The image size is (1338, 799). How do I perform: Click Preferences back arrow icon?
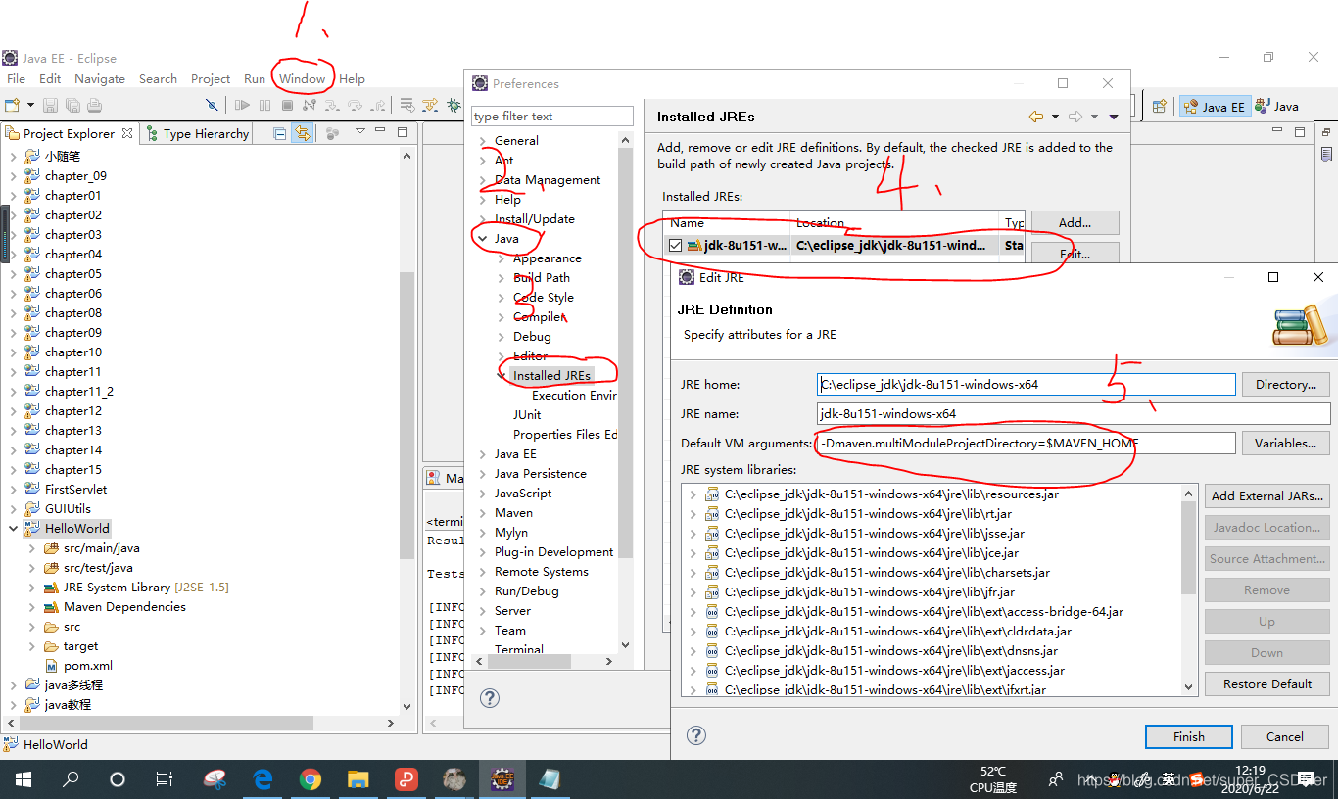point(1036,117)
